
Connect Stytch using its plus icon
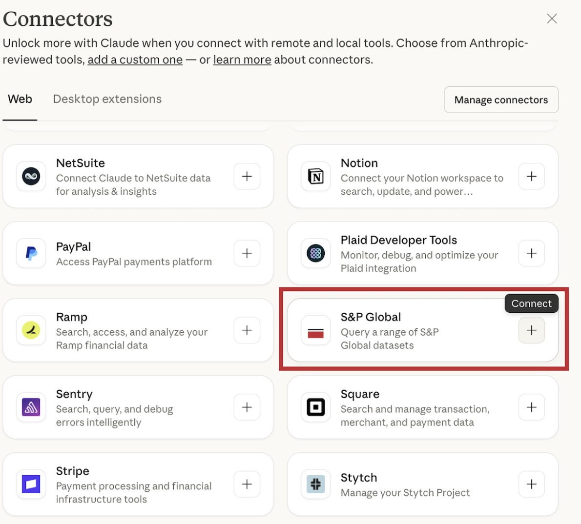(531, 484)
